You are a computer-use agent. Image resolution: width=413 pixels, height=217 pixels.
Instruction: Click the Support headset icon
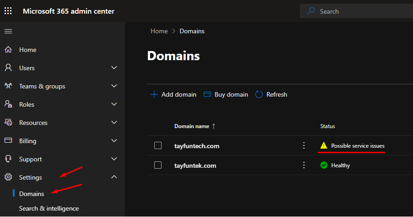click(x=8, y=159)
